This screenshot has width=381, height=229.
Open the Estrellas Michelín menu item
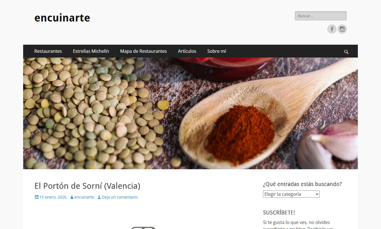pyautogui.click(x=91, y=51)
